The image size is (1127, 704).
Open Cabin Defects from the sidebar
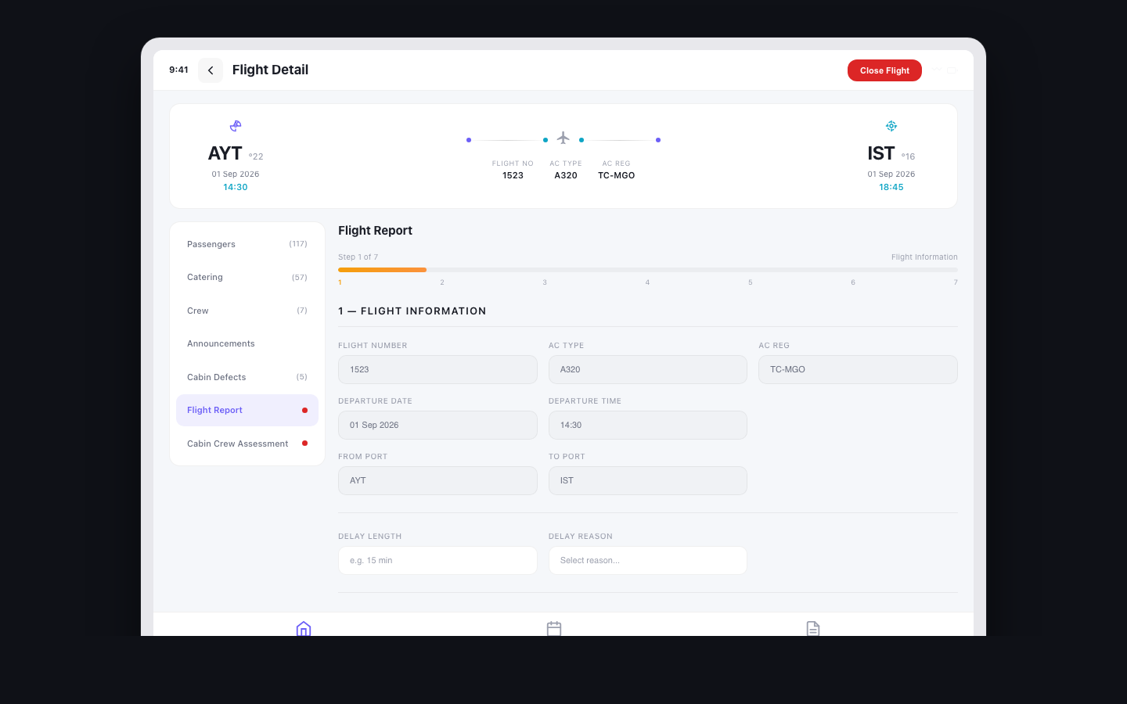(x=247, y=377)
